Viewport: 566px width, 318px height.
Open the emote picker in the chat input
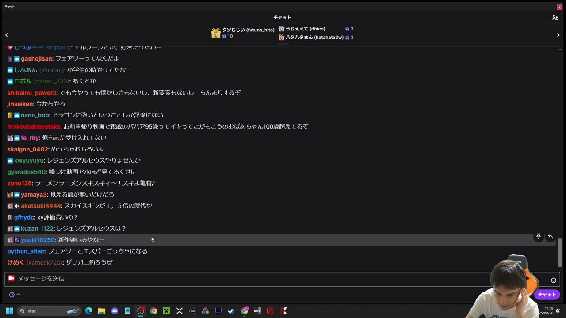(x=553, y=280)
